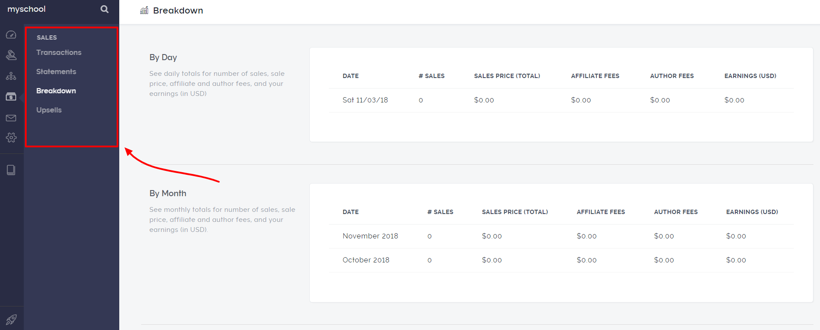Go to Statements in Sales menu

(56, 71)
